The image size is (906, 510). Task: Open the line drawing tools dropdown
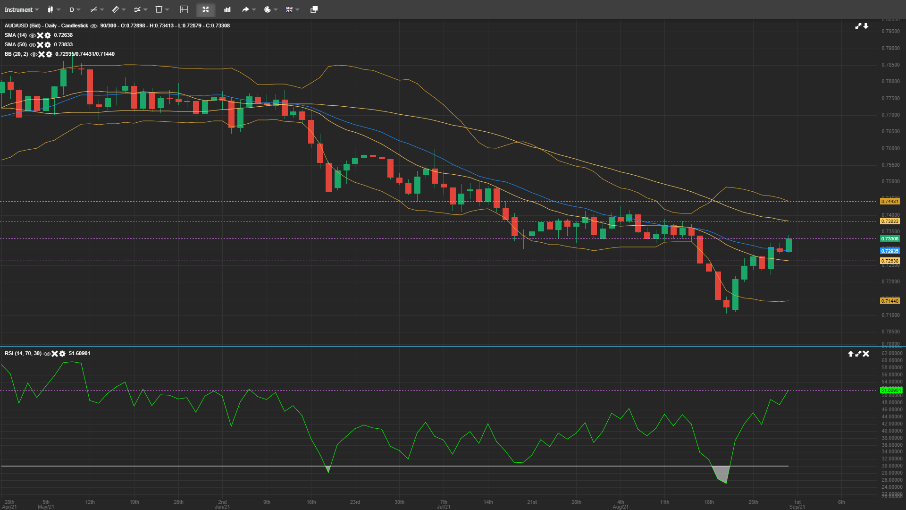[102, 9]
